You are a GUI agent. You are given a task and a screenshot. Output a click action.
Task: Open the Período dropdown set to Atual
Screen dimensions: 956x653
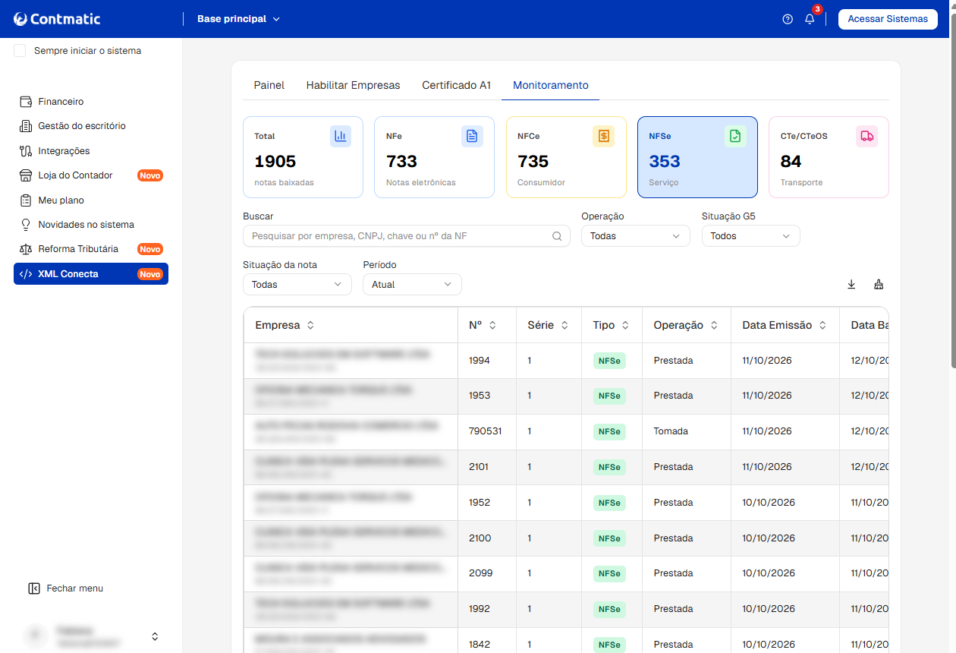click(413, 285)
